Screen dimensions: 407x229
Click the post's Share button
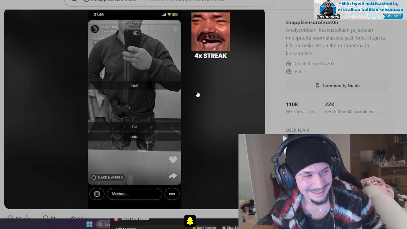[x=80, y=218]
